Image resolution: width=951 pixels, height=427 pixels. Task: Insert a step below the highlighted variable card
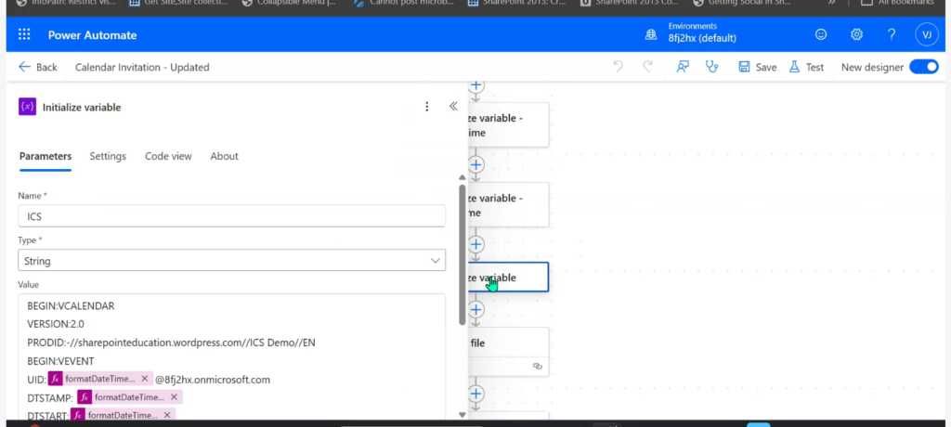tap(476, 310)
